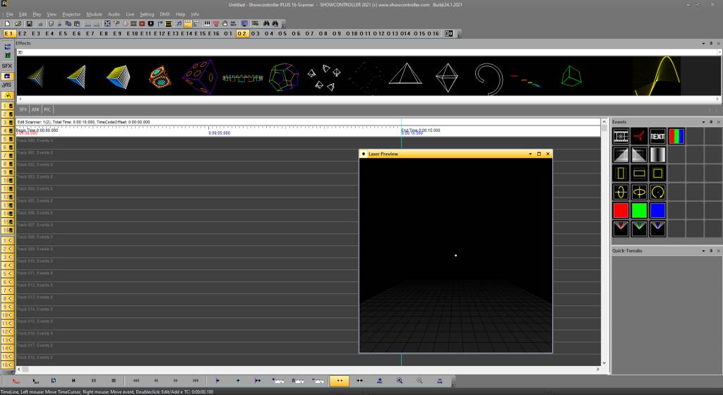Toggle the O3 output button

coord(256,33)
